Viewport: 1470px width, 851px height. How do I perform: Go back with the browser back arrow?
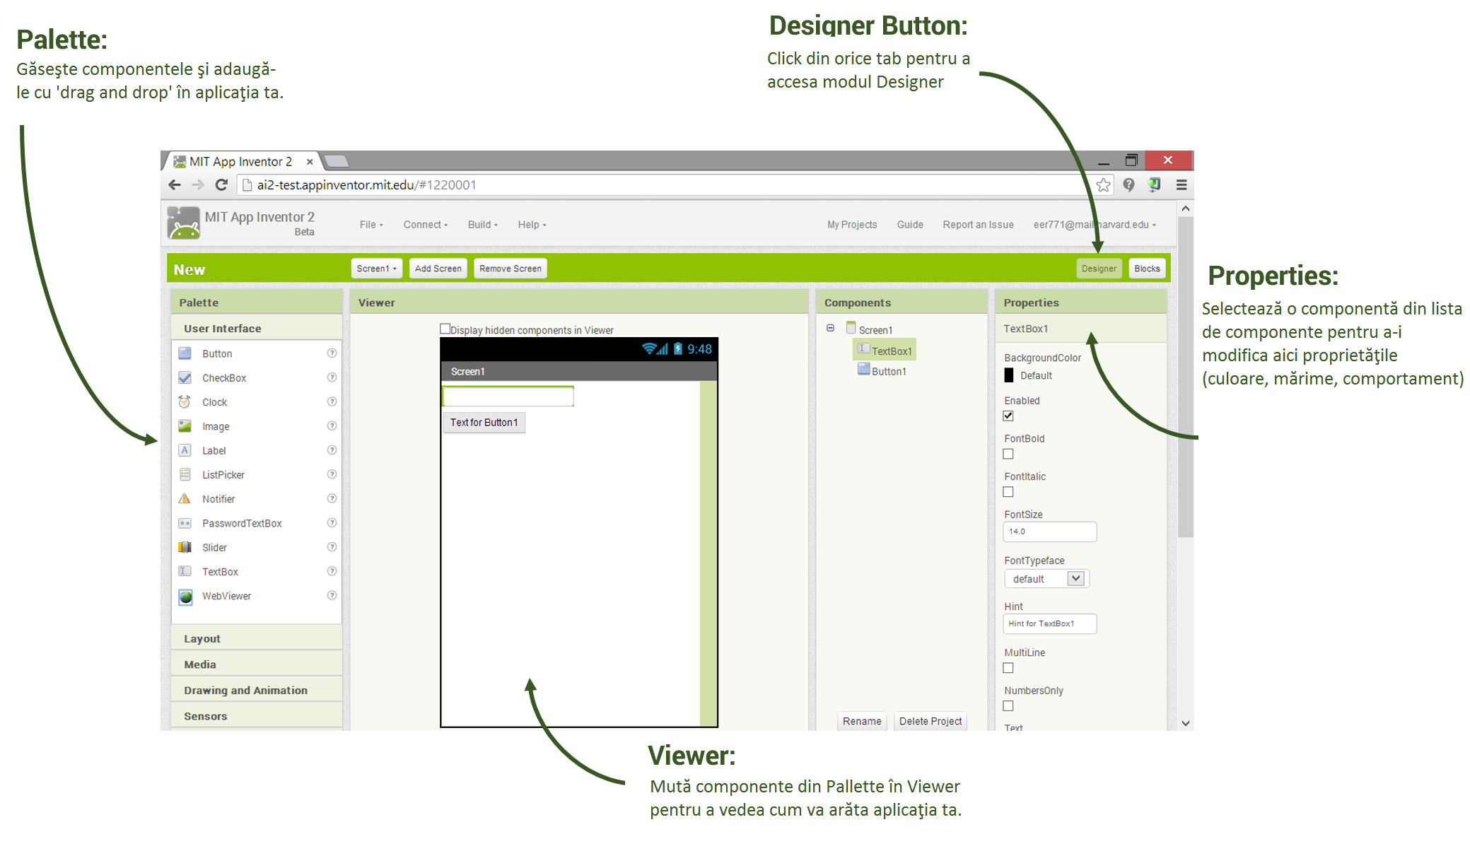175,184
